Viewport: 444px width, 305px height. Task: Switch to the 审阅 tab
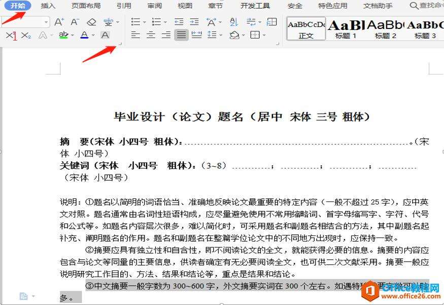tap(155, 6)
